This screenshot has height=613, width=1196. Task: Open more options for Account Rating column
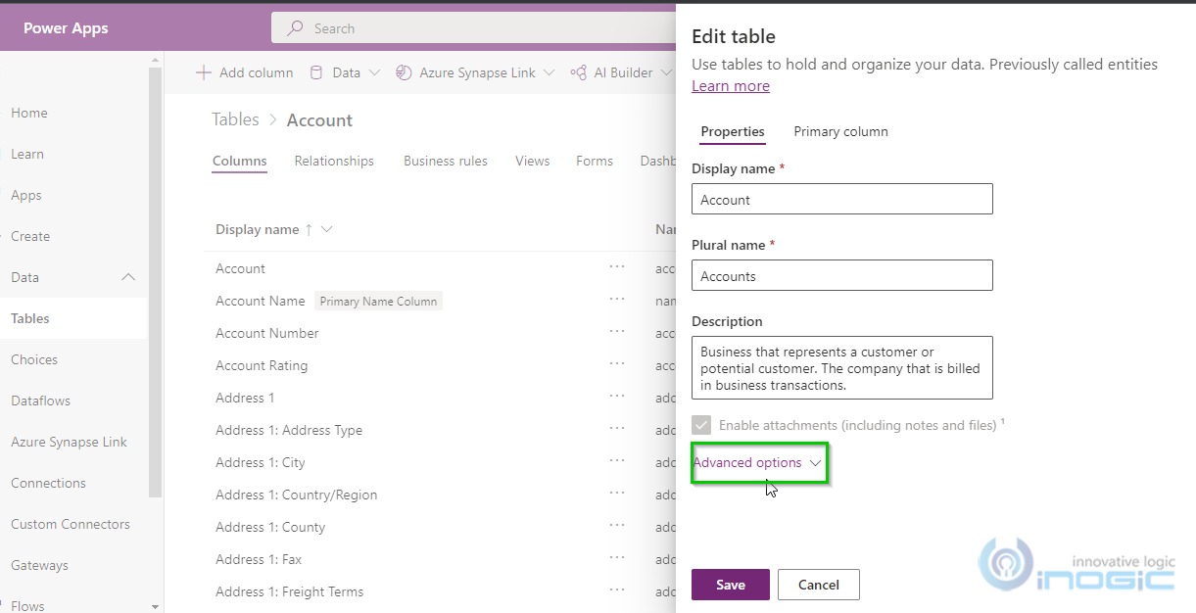616,363
